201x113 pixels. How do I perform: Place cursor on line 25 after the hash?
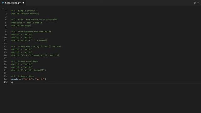(13, 82)
